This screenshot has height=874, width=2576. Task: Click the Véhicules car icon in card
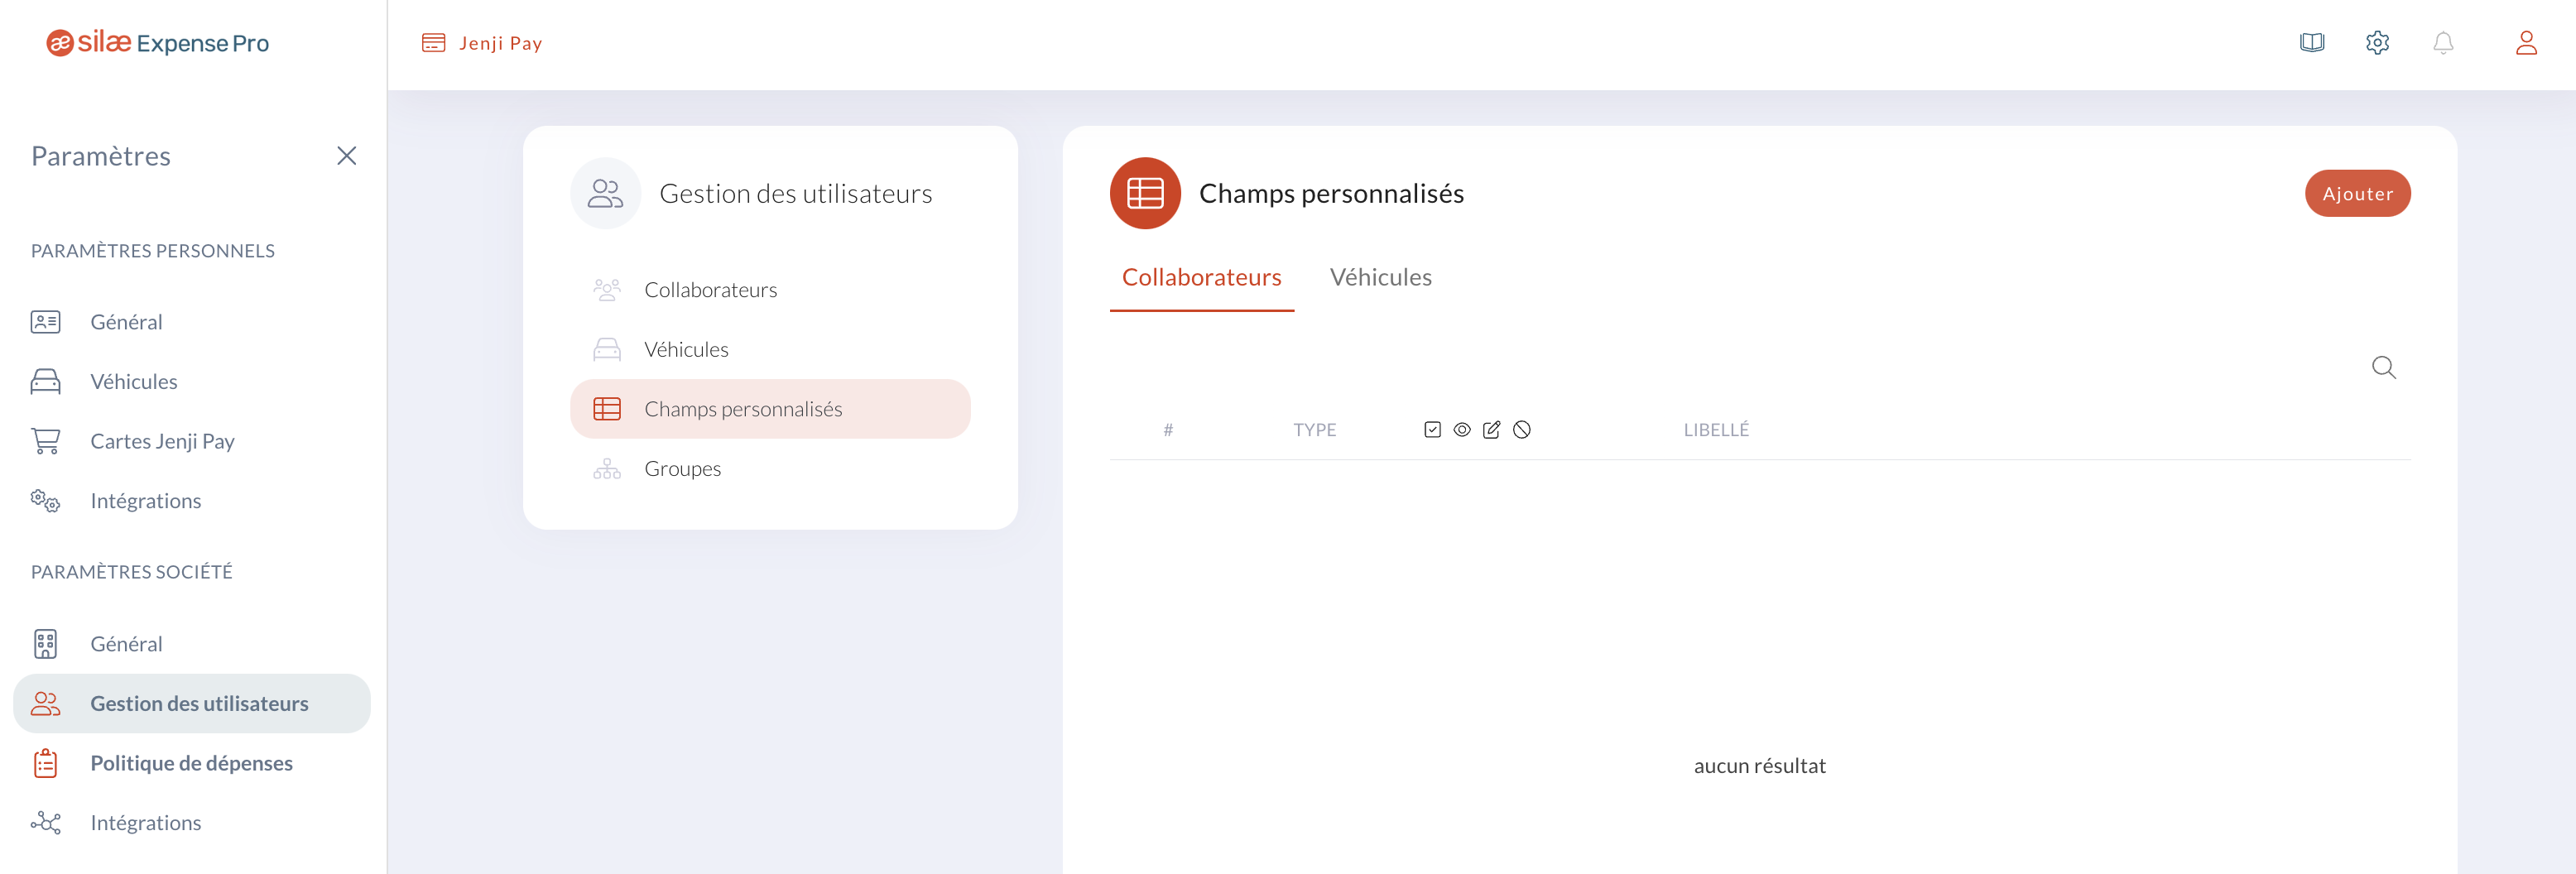[x=607, y=350]
